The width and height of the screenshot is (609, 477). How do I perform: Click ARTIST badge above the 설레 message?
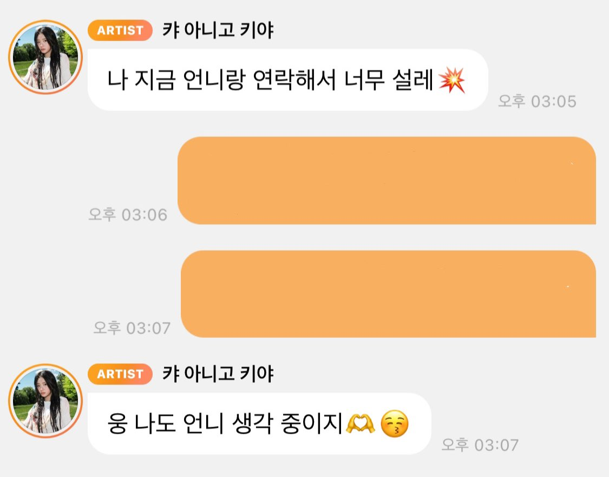(120, 30)
